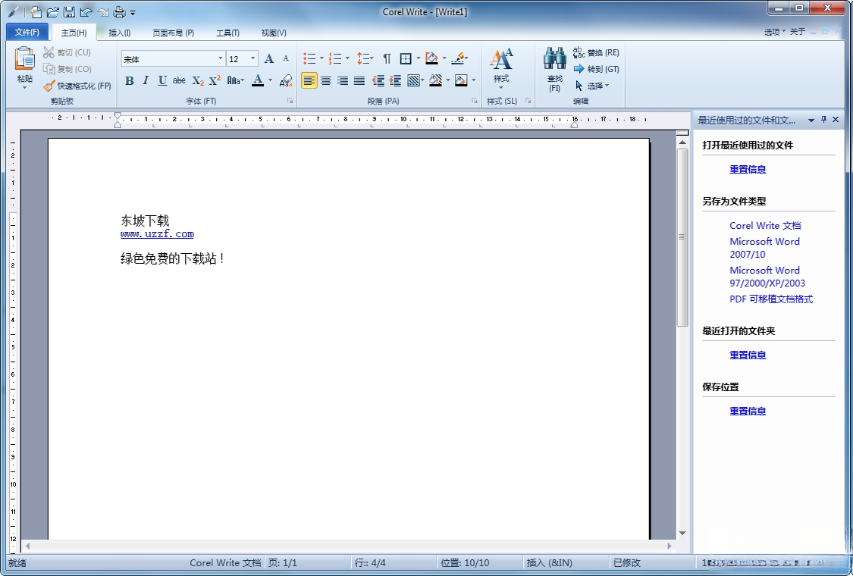Grow font size with large A icon

(x=268, y=58)
